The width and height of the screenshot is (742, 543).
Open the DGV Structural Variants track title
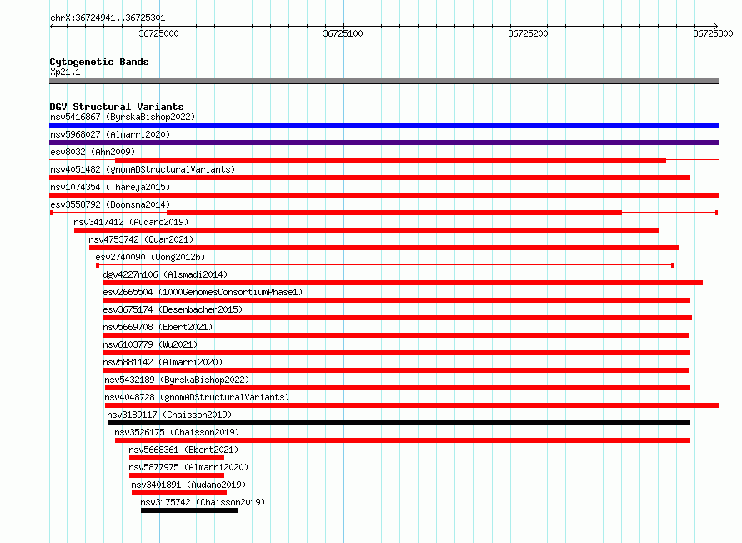tap(117, 107)
